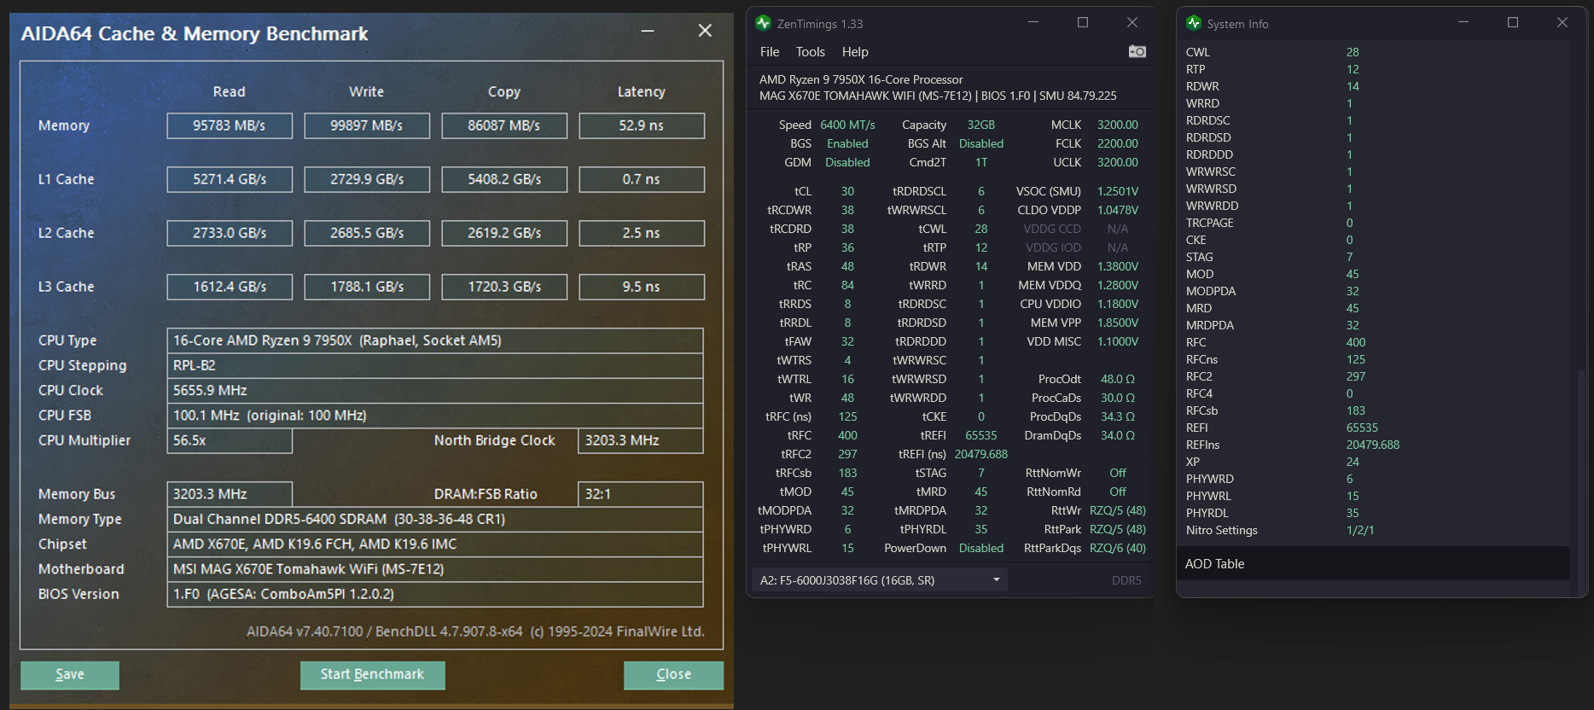Select the RttParkDqs value RZQ/6 (40)

pos(1118,548)
